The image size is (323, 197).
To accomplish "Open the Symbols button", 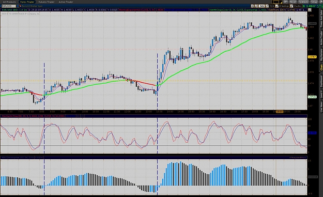I will coord(303,2).
